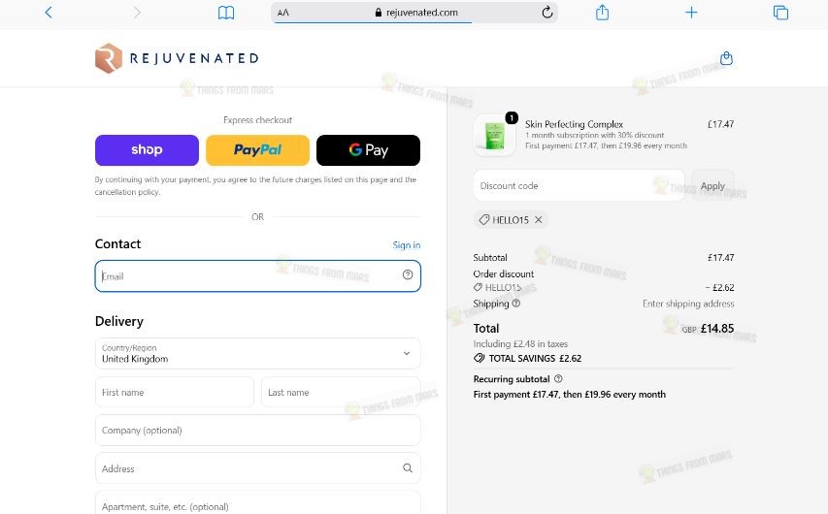Tap the Safari forward arrow
The height and width of the screenshot is (514, 828).
[x=137, y=13]
